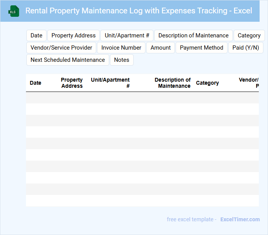The image size is (268, 235).
Task: Select the Property Address column header
Action: 72,83
